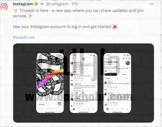Viewport: 162px width, 127px height.
Task: Open the @instagram handle profile
Action: coord(57,4)
